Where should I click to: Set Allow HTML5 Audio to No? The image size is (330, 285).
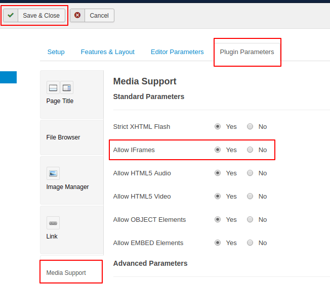[250, 173]
